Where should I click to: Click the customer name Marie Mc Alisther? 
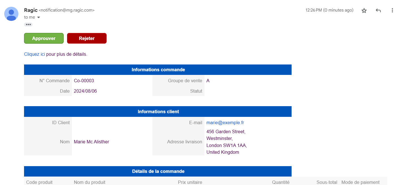coord(91,142)
